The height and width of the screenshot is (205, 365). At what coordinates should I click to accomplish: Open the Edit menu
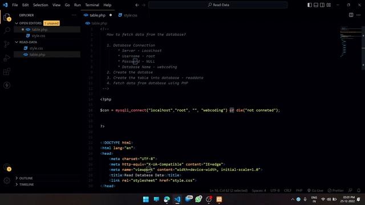[25, 5]
